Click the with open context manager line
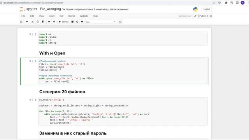Image resolution: width=249 pixels, height=140 pixels. pyautogui.click(x=67, y=79)
